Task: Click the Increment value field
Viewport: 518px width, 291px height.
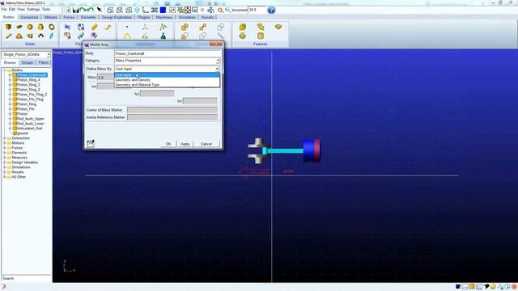Action: tap(257, 11)
